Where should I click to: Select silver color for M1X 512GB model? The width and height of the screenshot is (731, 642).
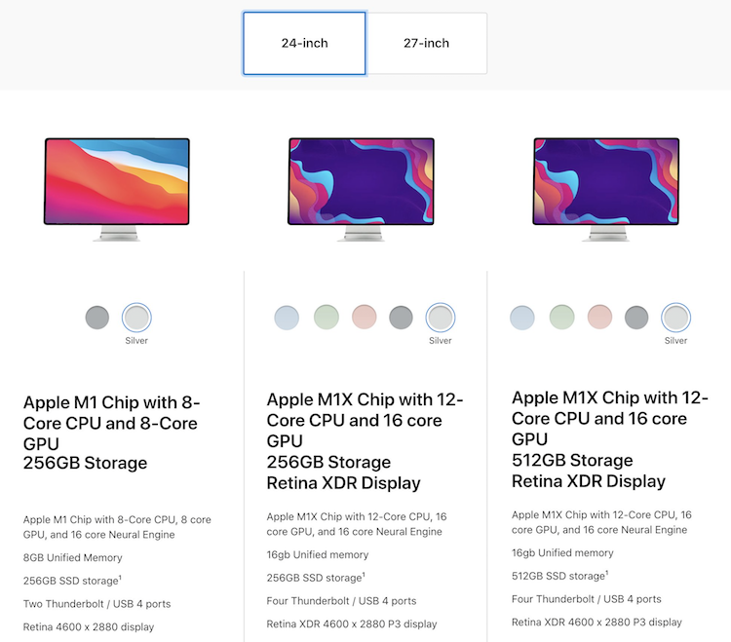coord(675,318)
